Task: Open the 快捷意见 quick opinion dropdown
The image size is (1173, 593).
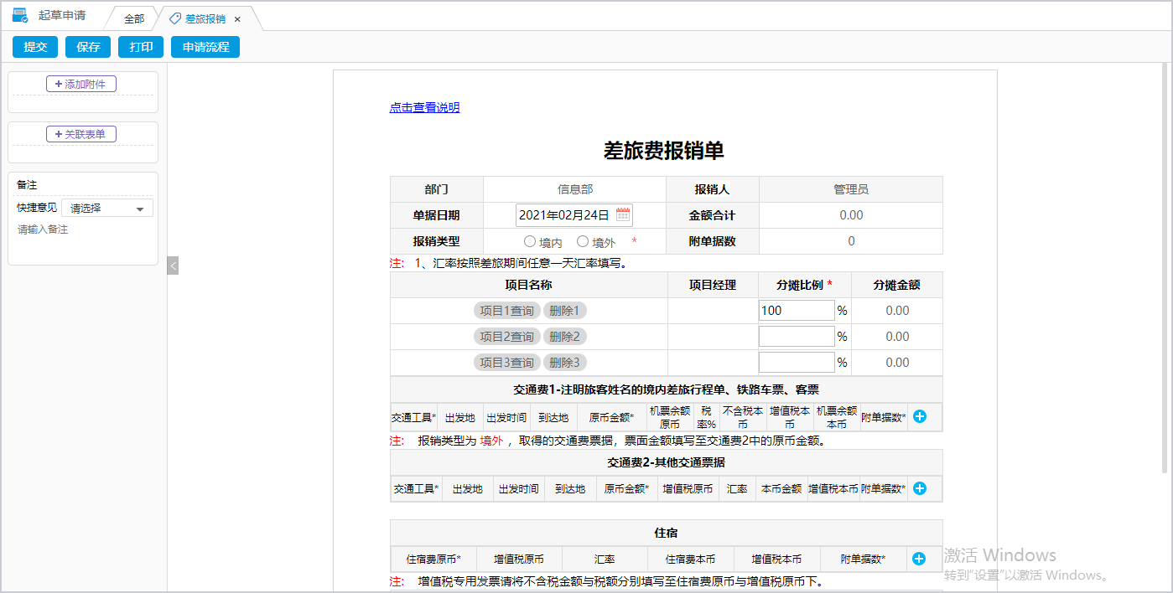Action: point(106,207)
